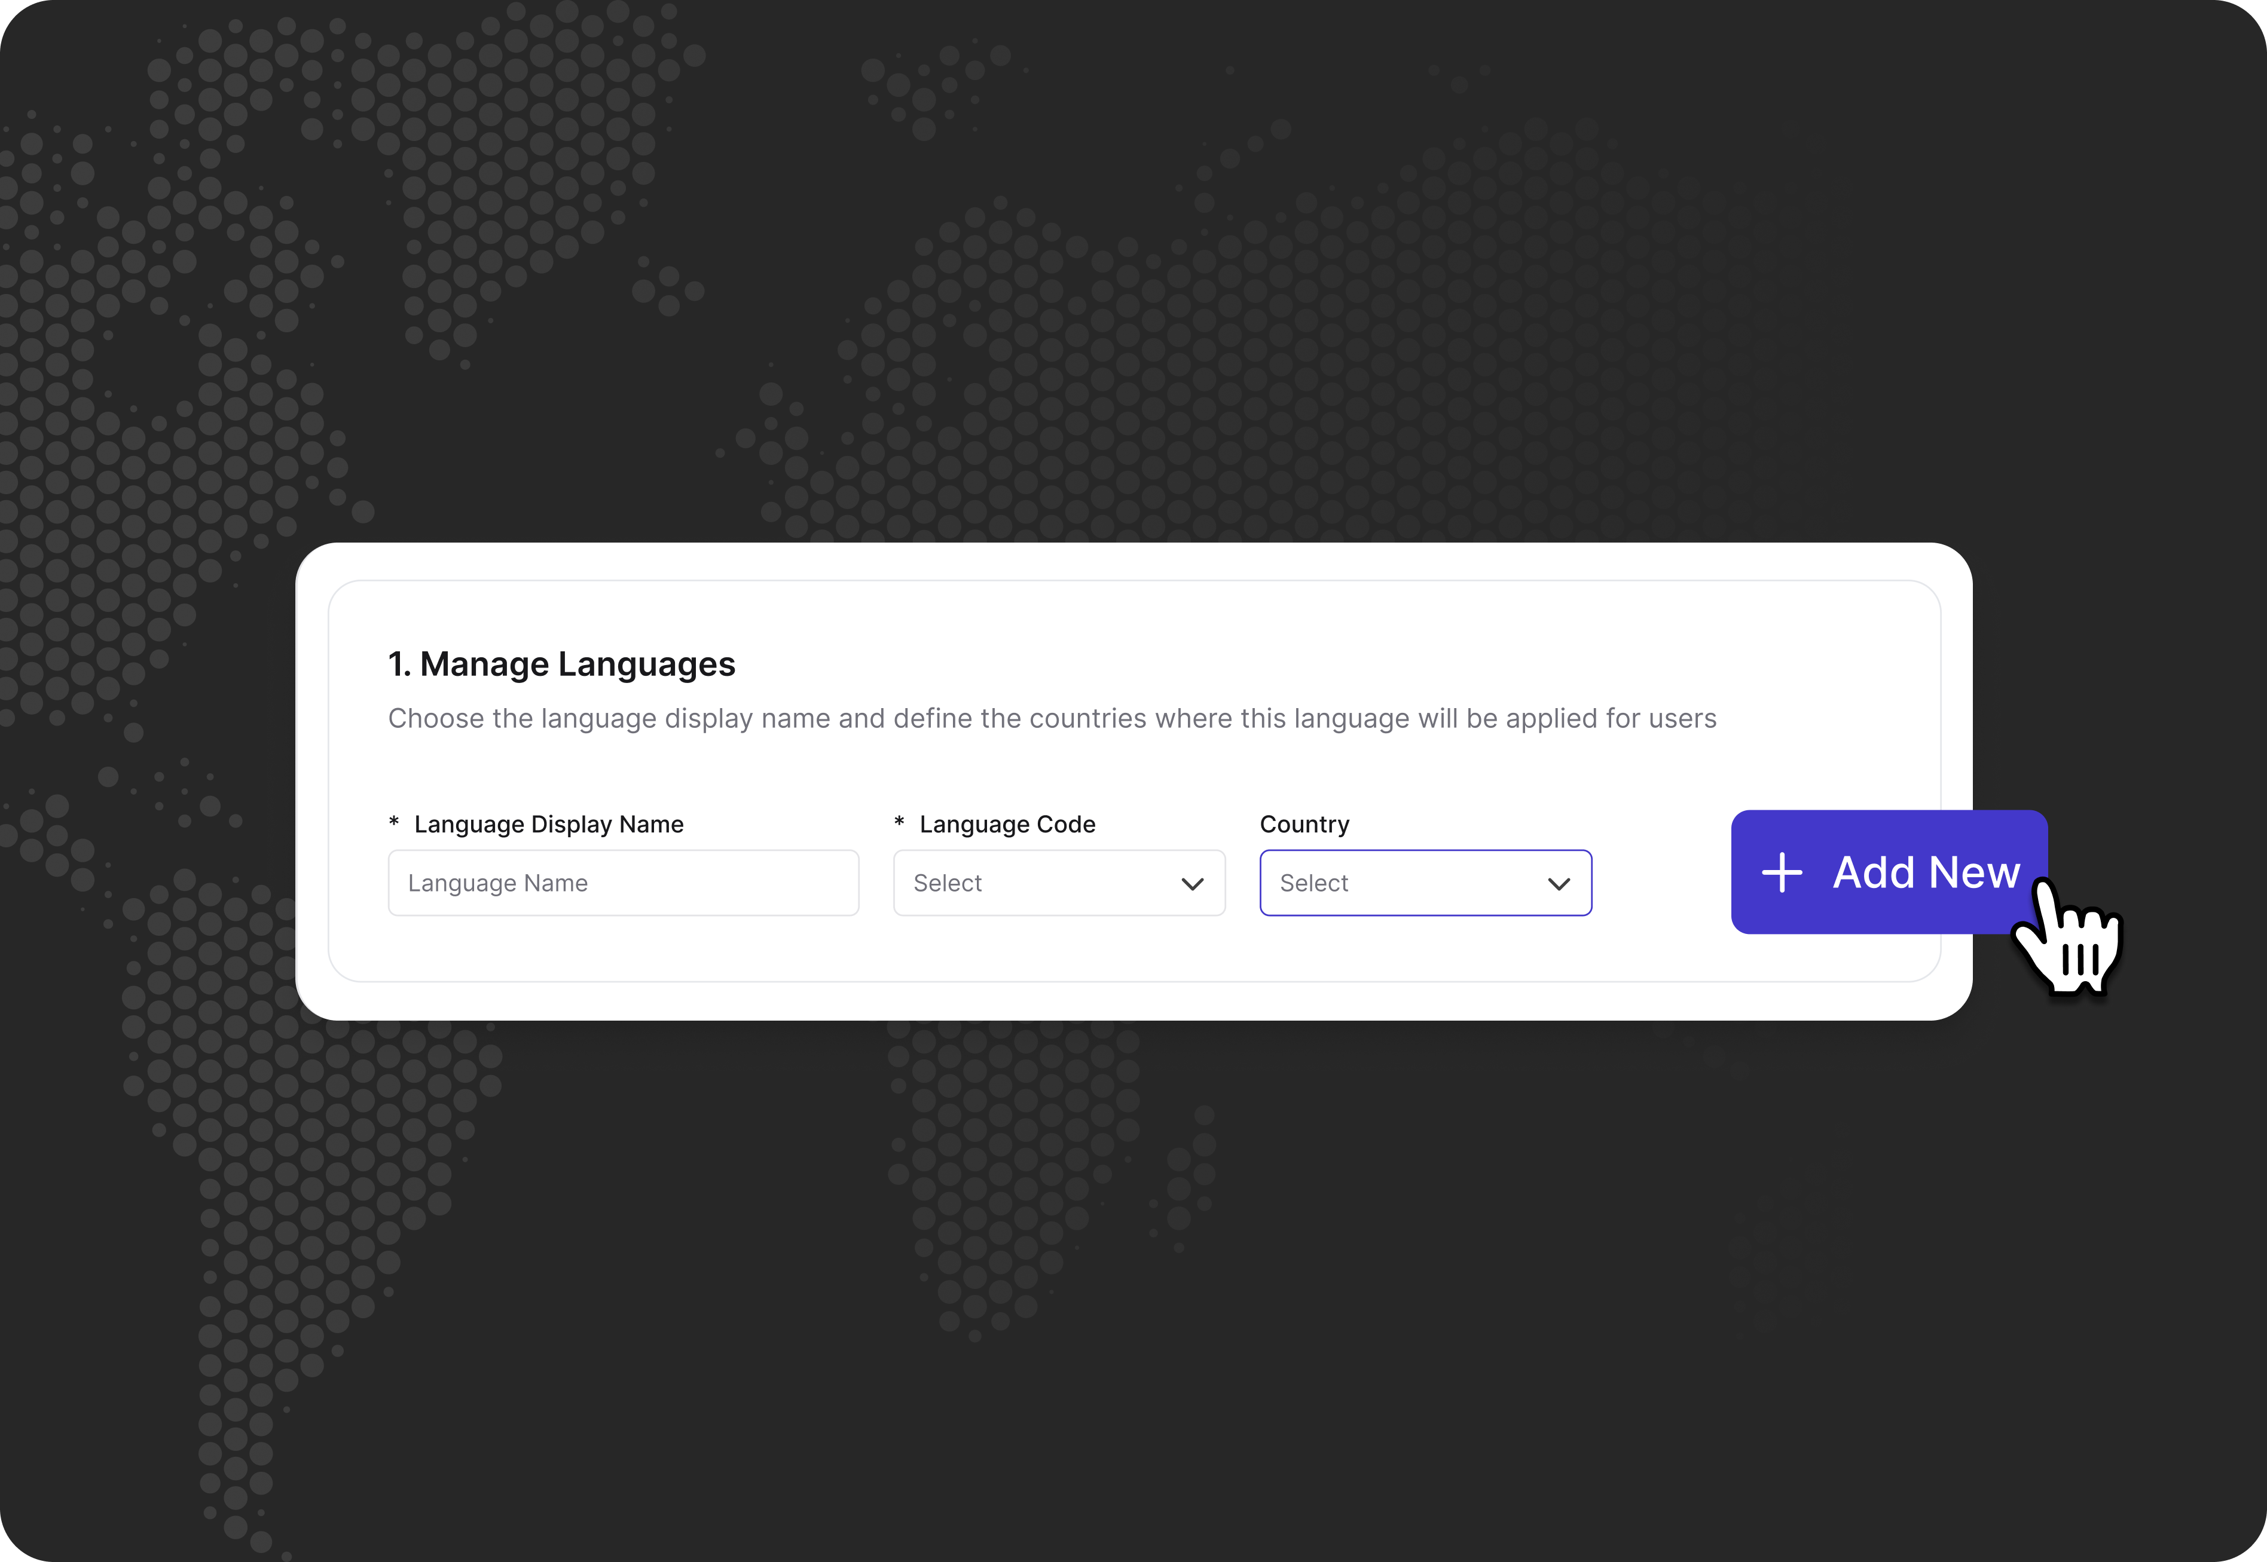This screenshot has width=2267, height=1562.
Task: Click the Language Code chevron arrow
Action: click(1191, 884)
